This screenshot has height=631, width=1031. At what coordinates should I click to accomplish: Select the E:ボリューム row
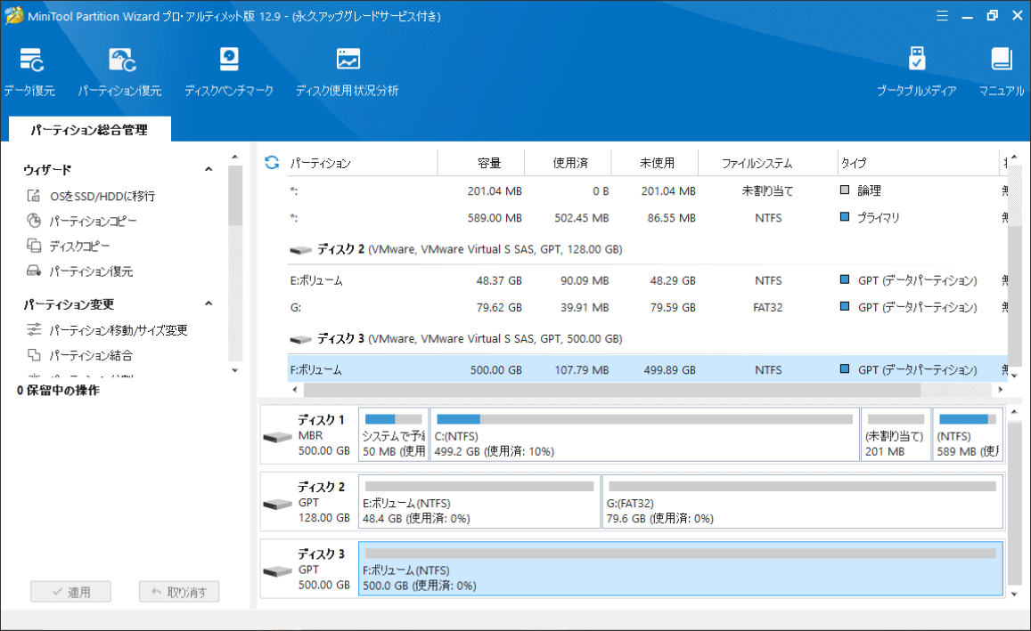[647, 280]
